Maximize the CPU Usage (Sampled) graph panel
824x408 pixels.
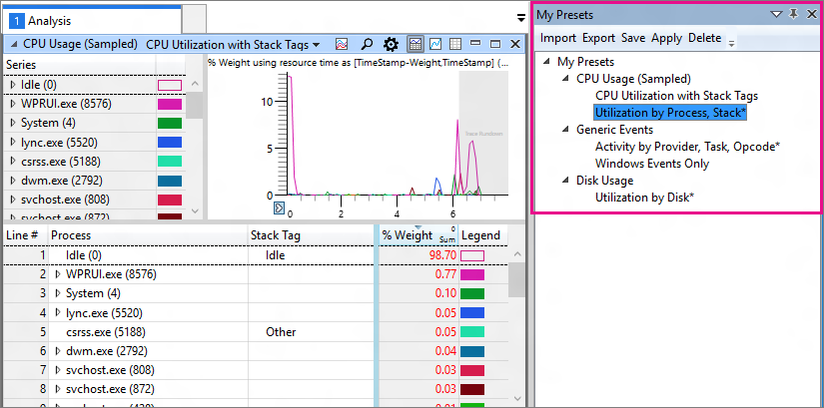click(x=495, y=44)
